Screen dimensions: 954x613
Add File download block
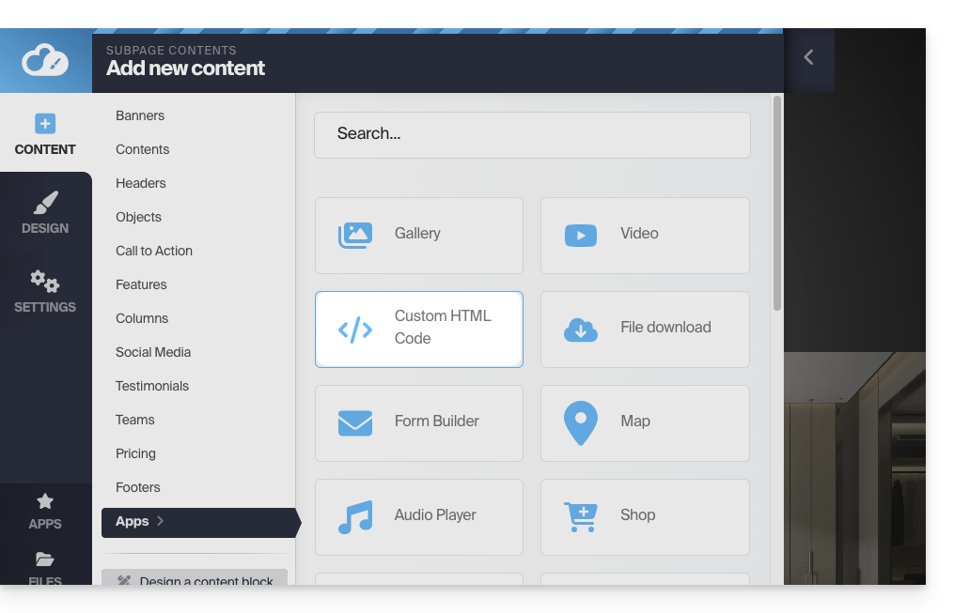645,329
